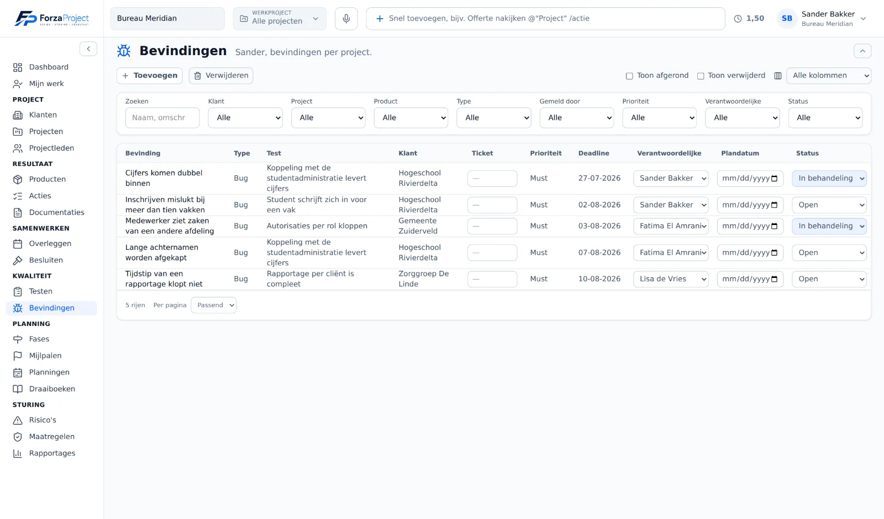Go to Fases in Planning menu
The image size is (884, 519).
52,339
